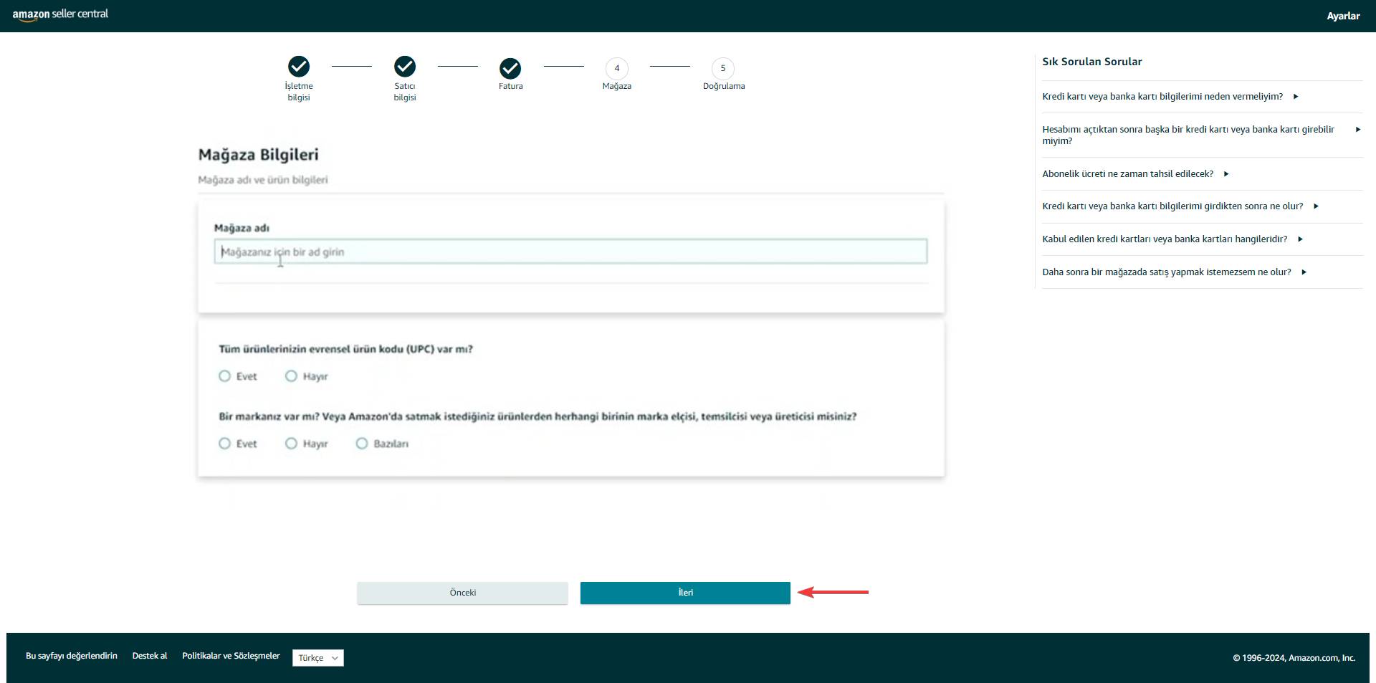Open Destek al link
The image size is (1376, 683).
pos(150,656)
